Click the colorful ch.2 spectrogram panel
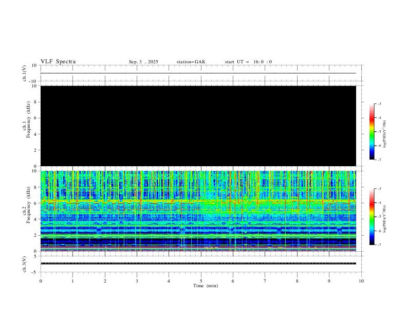407x315 pixels. tap(198, 211)
